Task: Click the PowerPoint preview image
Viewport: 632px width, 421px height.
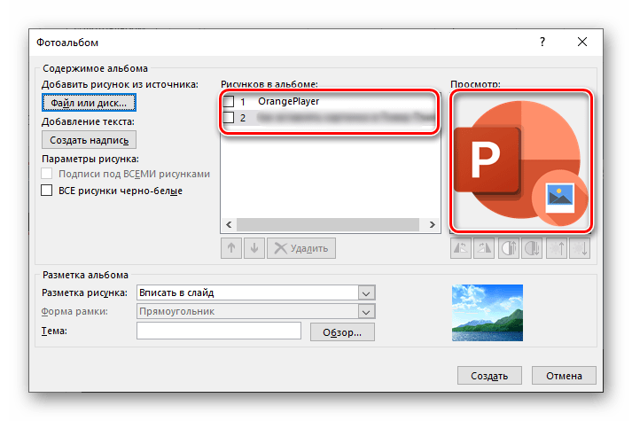Action: (520, 161)
